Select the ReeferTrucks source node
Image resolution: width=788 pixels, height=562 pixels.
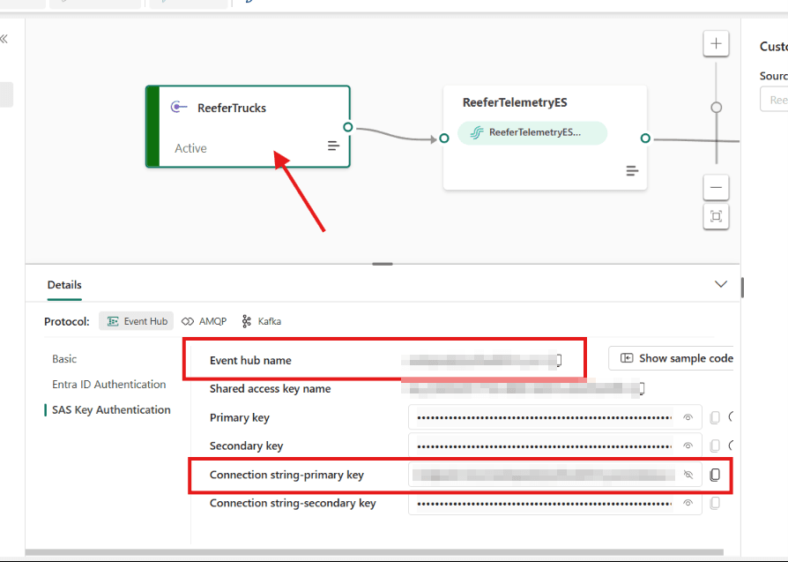[248, 126]
